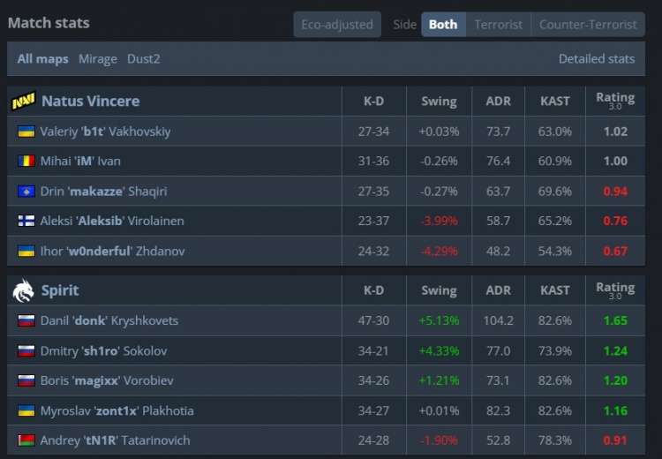Select the Both sides option

[443, 25]
